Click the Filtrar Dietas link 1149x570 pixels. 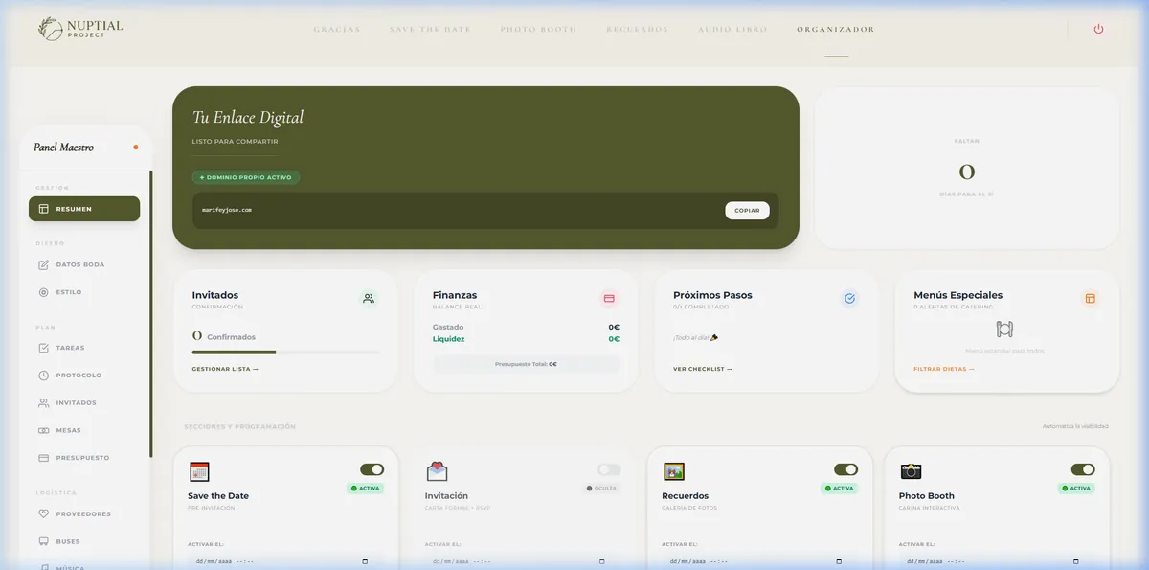click(x=944, y=369)
